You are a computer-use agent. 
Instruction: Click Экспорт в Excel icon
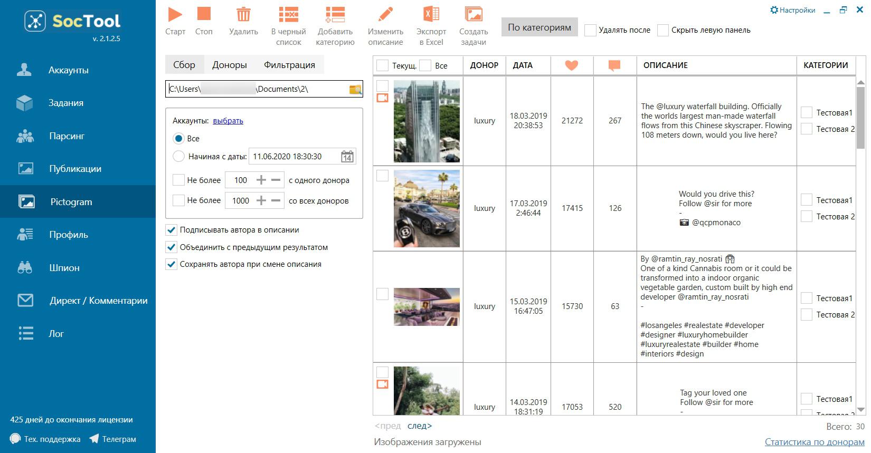(x=431, y=14)
